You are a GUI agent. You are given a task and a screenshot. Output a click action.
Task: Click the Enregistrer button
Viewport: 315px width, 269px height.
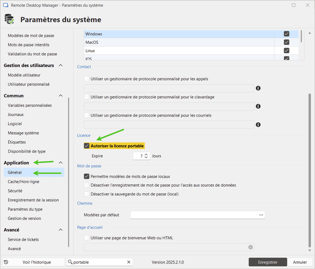(268, 262)
